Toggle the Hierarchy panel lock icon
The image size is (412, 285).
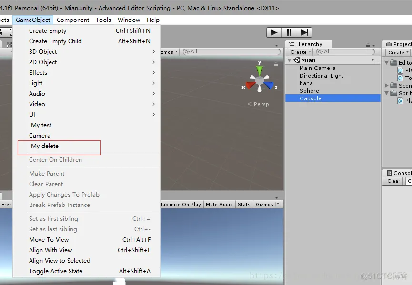[x=368, y=45]
